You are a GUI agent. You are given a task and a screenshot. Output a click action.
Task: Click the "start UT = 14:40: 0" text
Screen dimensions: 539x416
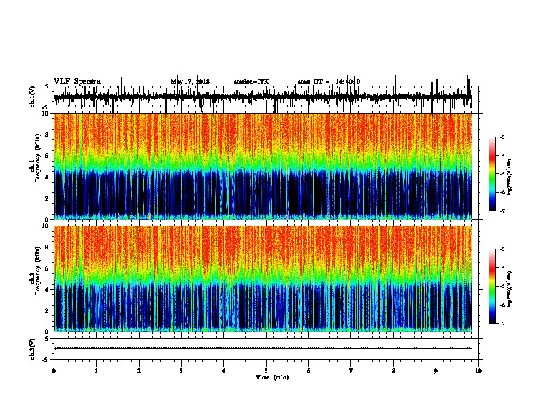(x=329, y=82)
